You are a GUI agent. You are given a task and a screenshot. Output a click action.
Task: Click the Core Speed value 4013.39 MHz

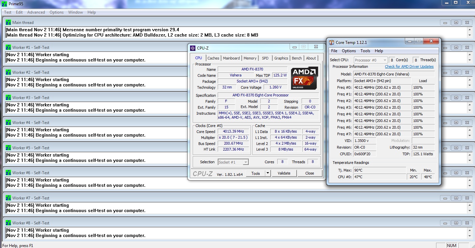coord(233,132)
